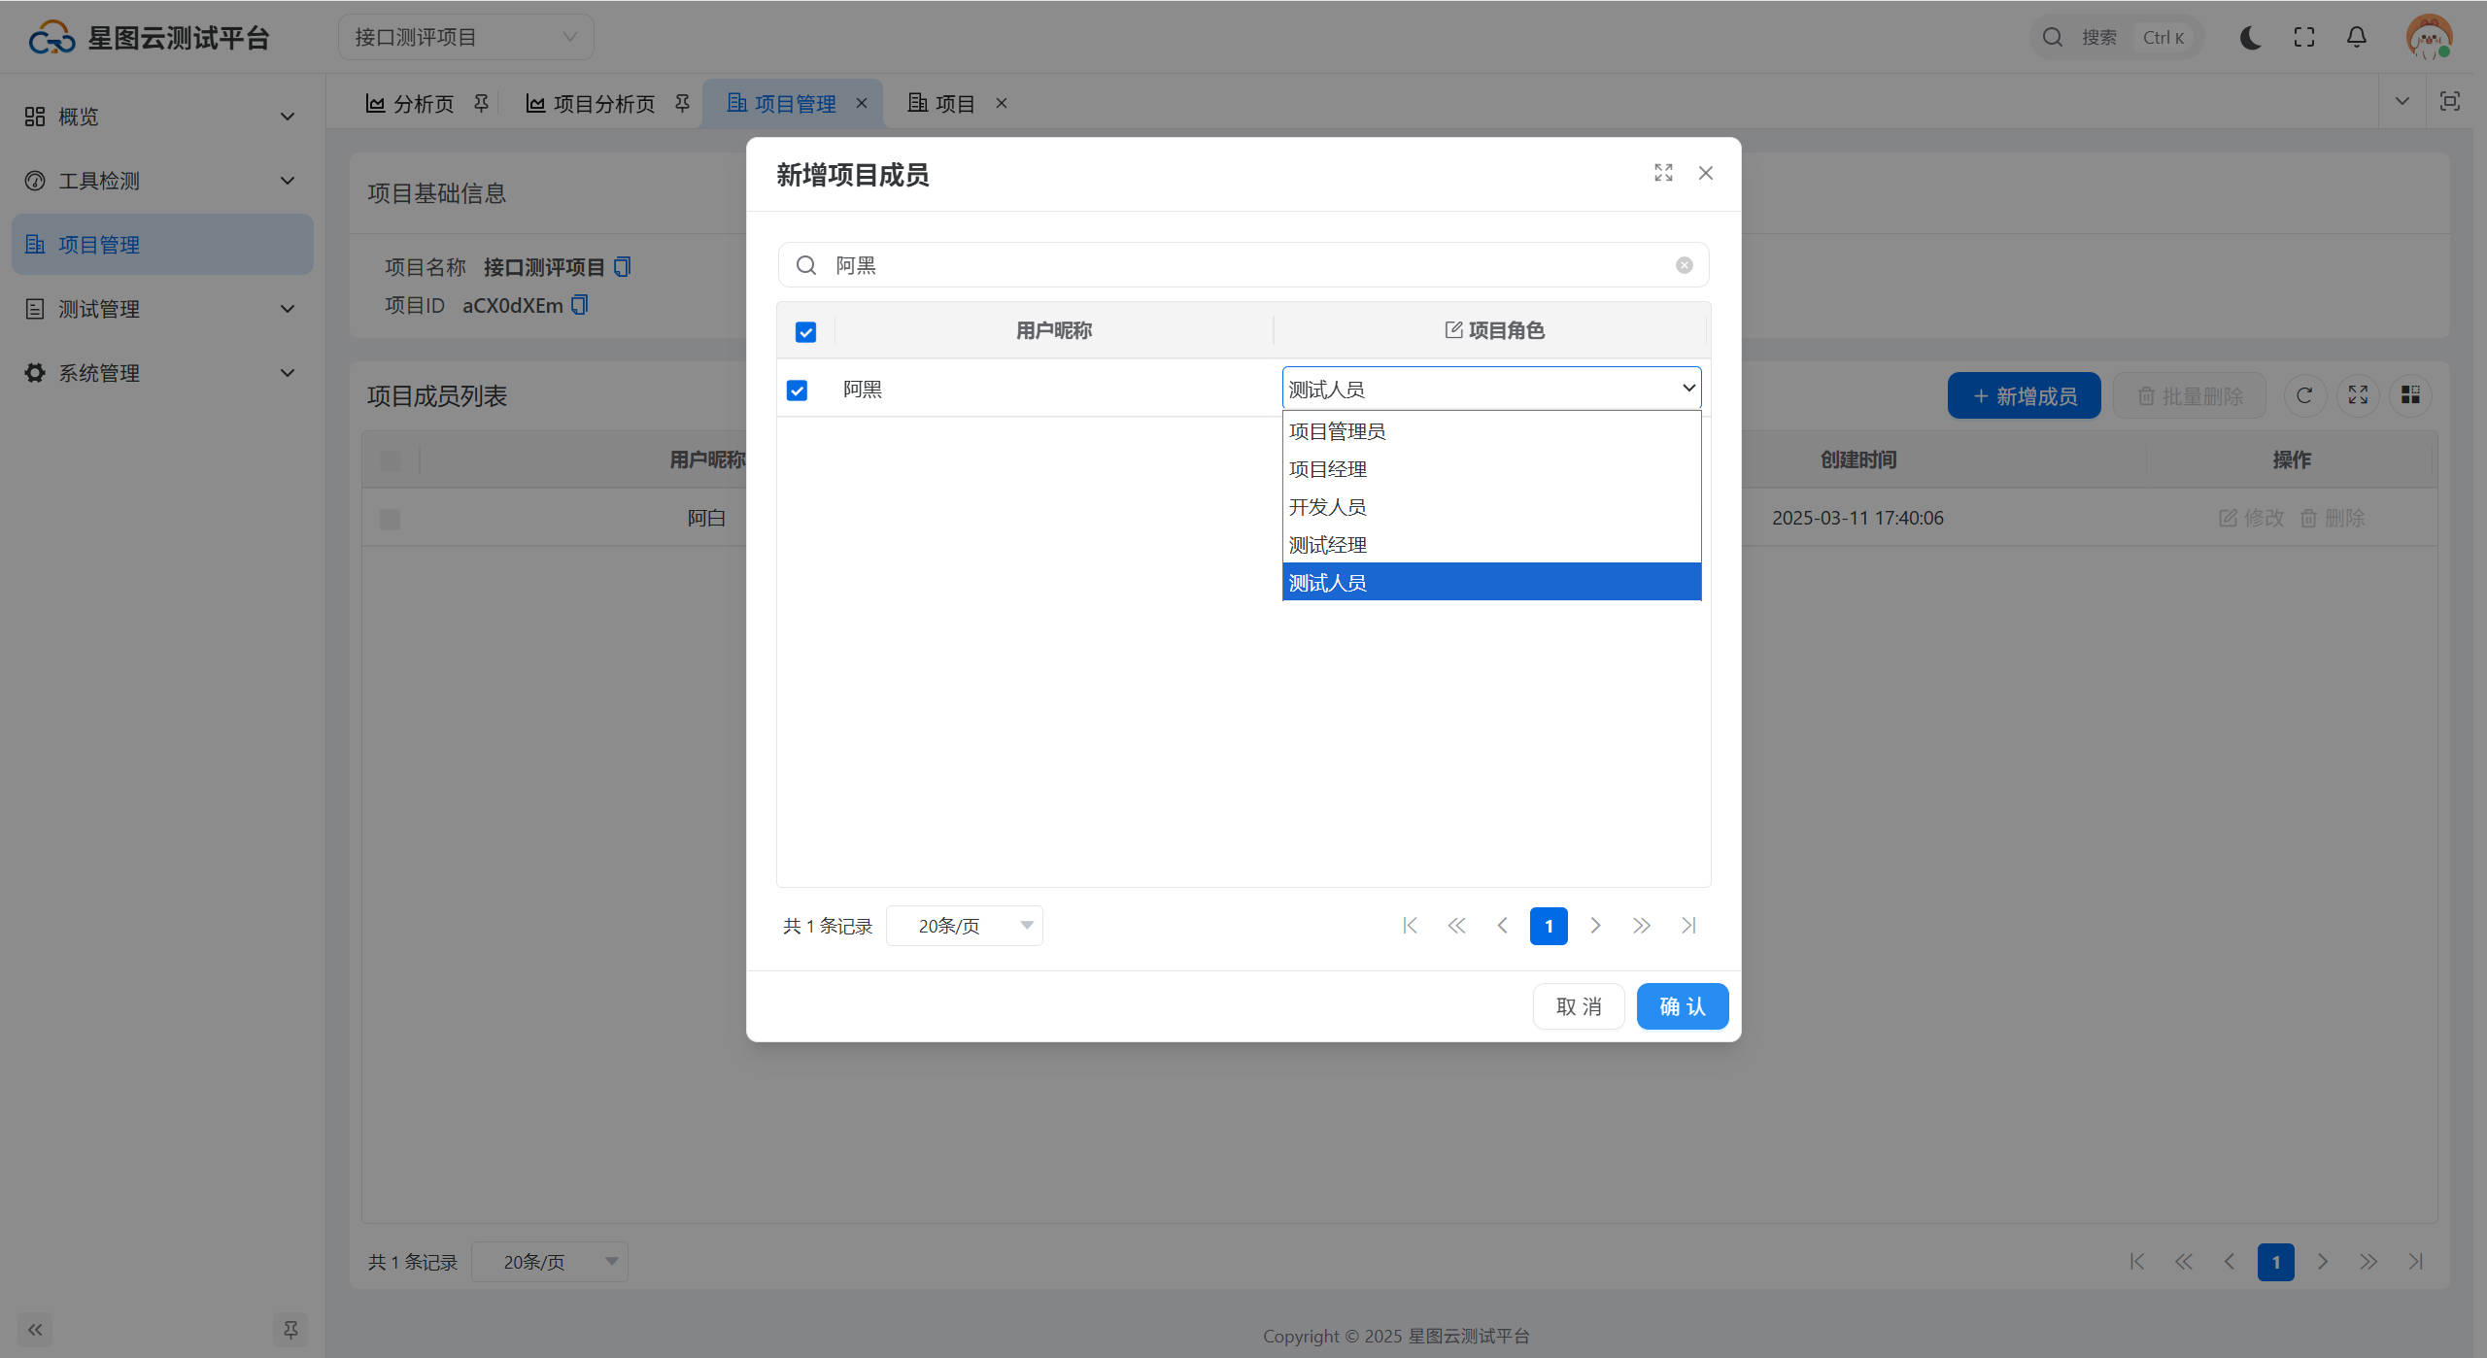Image resolution: width=2487 pixels, height=1358 pixels.
Task: Uncheck the select-all checkbox in dialog header
Action: [x=805, y=332]
